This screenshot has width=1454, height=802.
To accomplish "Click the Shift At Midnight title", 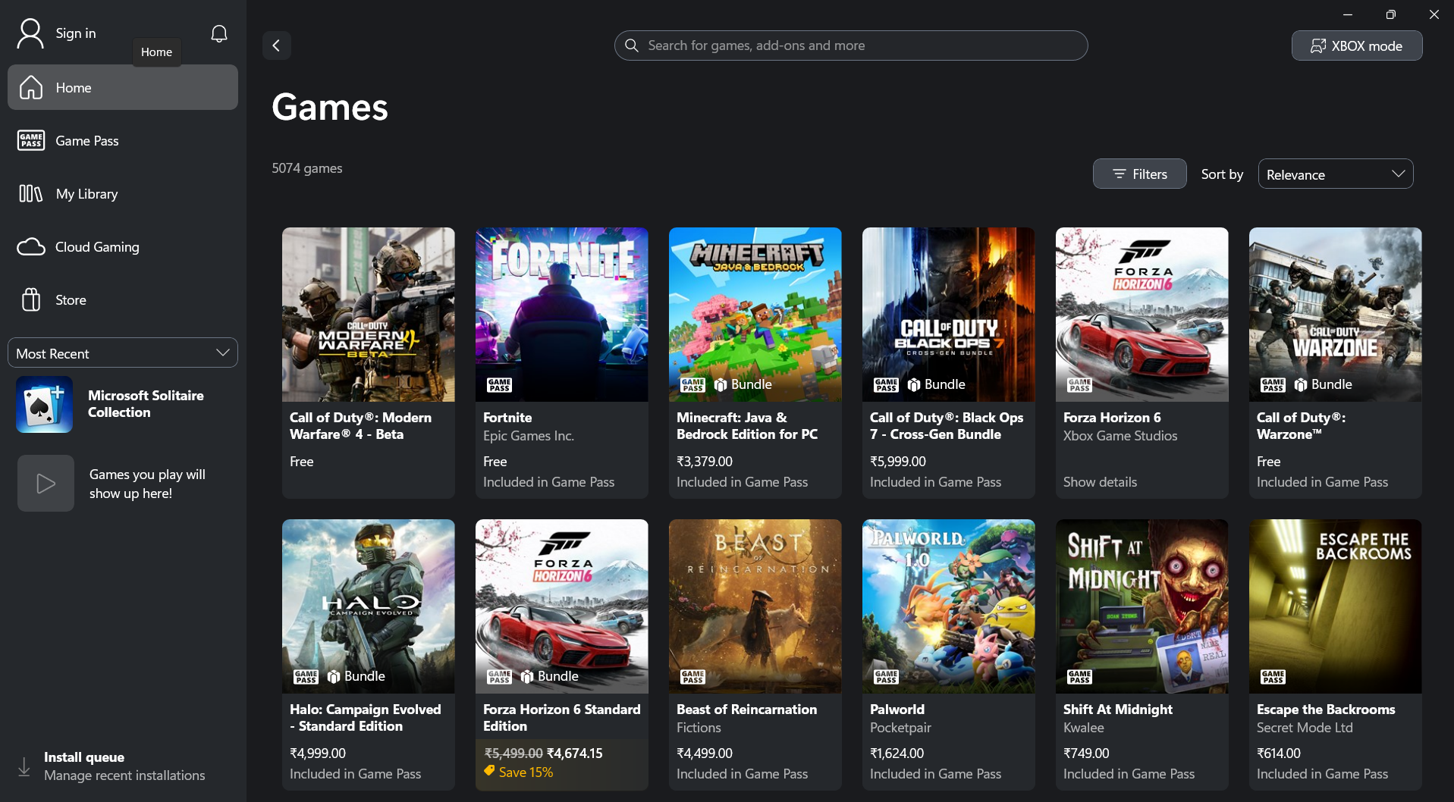I will click(x=1118, y=710).
